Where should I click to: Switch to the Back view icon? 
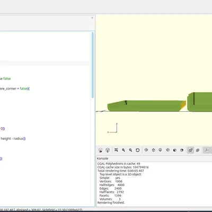[182, 150]
